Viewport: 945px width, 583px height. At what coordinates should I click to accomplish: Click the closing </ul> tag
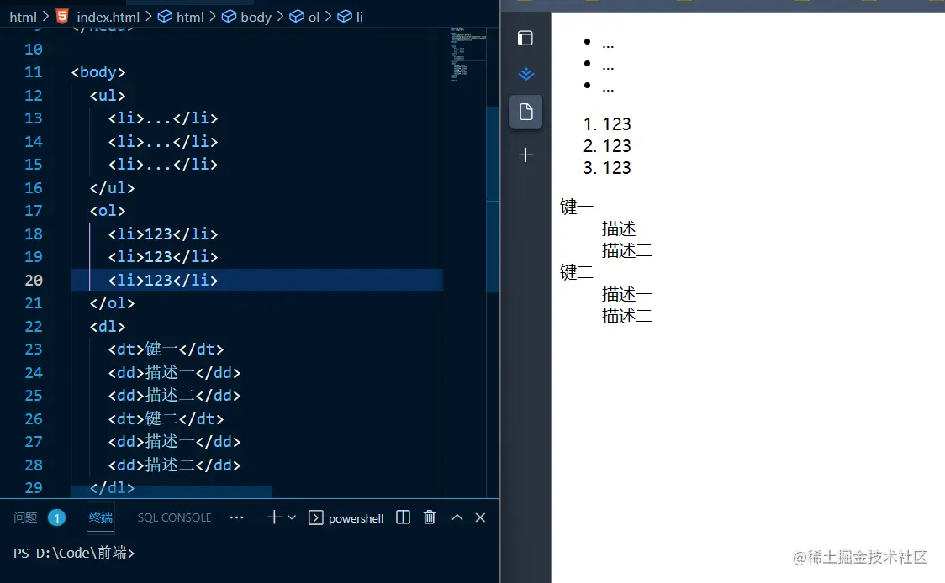(x=112, y=188)
